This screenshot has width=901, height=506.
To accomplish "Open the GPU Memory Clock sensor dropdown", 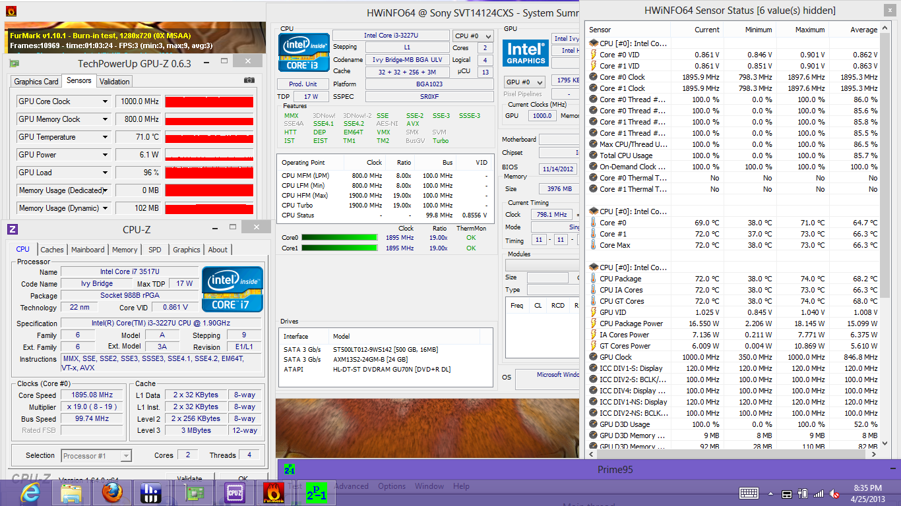I will [x=105, y=119].
